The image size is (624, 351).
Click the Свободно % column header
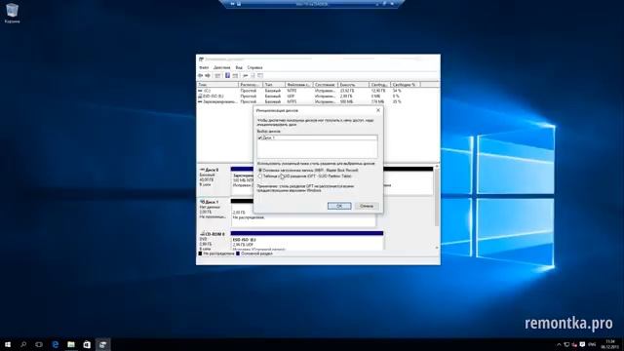click(x=406, y=85)
